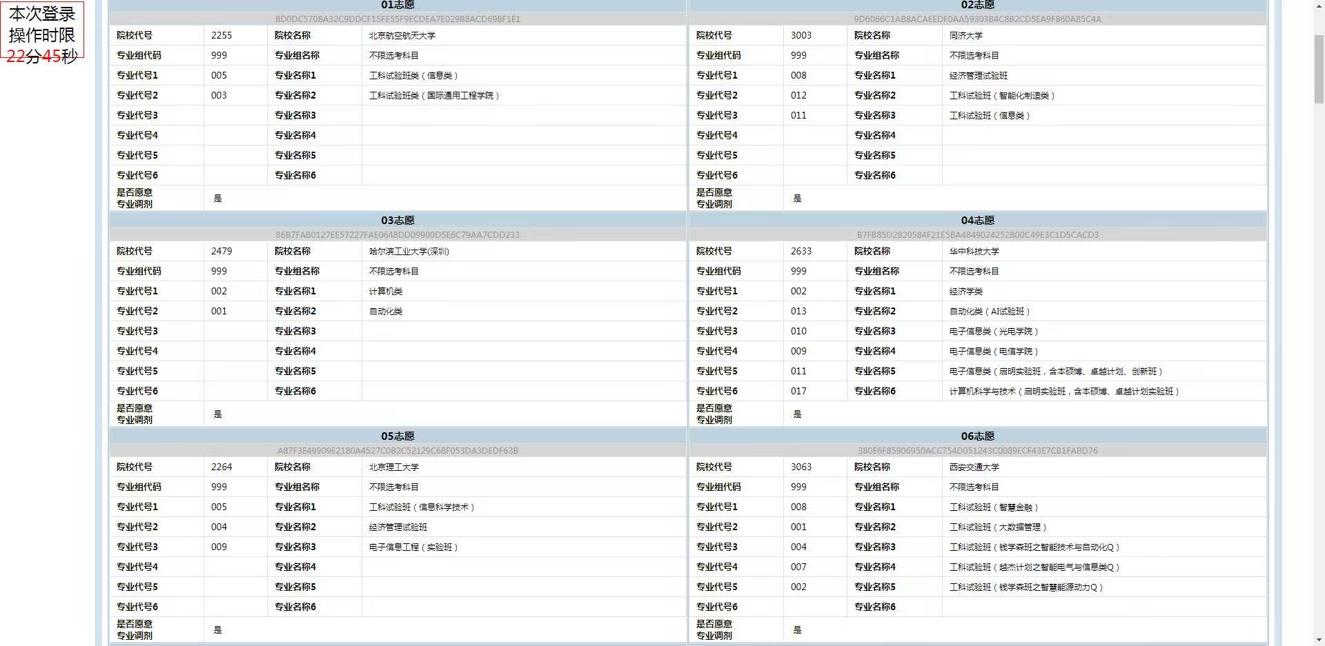Click hash code starting 86B7FAB0127E
Image resolution: width=1325 pixels, height=646 pixels.
click(x=397, y=235)
